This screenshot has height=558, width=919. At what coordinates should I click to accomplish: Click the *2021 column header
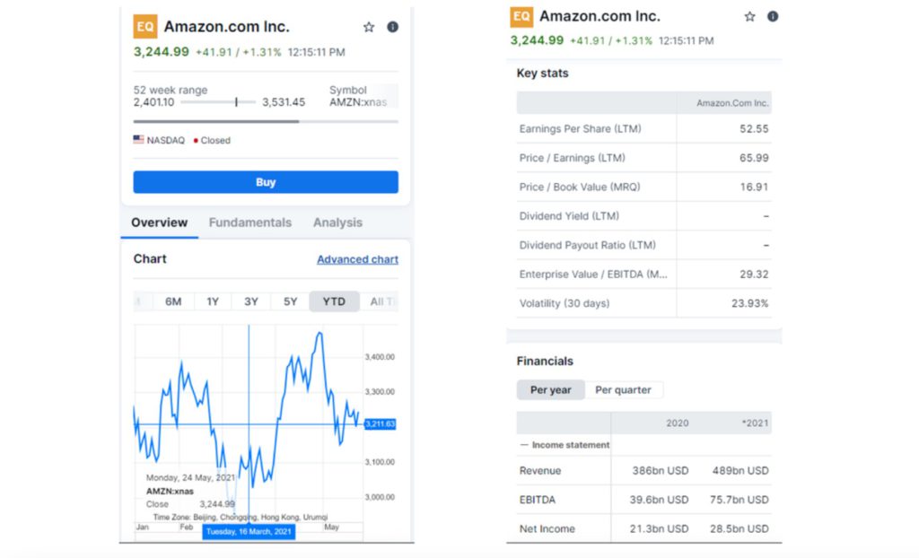pos(755,423)
